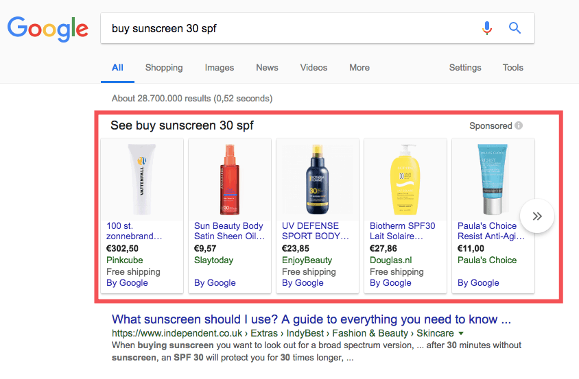Image resolution: width=579 pixels, height=379 pixels.
Task: Open Sun Beauty Body Satin Sheen Oil listing
Action: [x=228, y=231]
